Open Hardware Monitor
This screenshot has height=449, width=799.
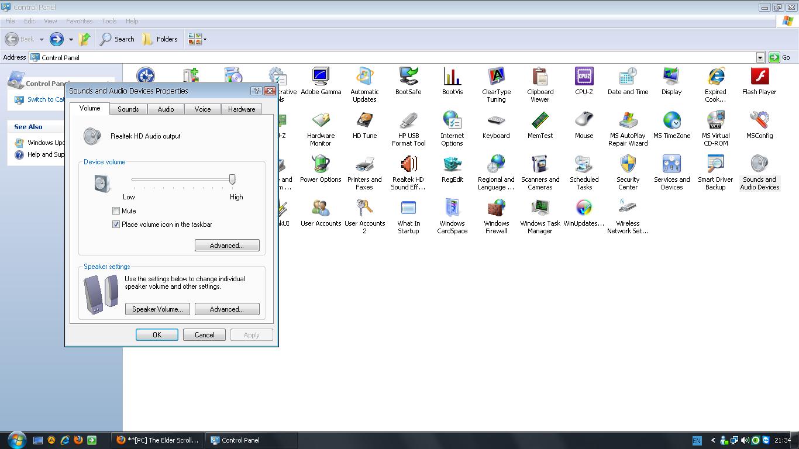(x=321, y=129)
